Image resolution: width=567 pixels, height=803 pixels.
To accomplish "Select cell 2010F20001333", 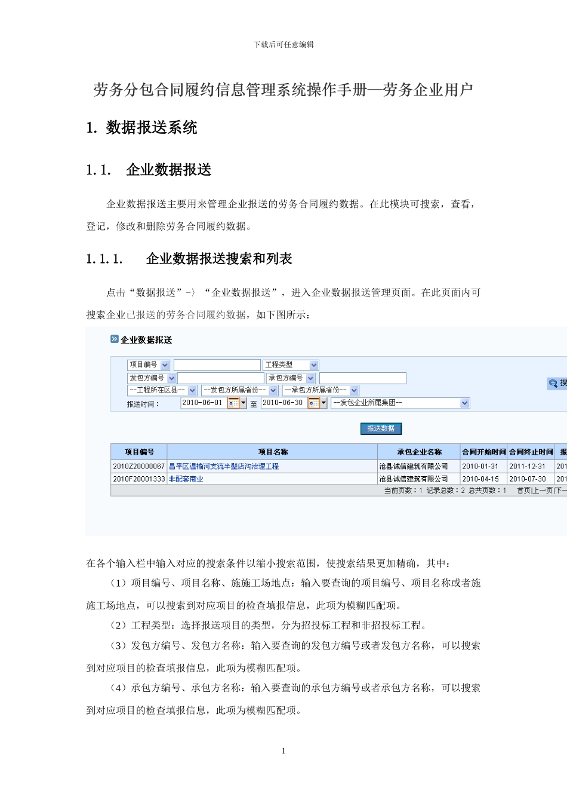I will click(139, 479).
